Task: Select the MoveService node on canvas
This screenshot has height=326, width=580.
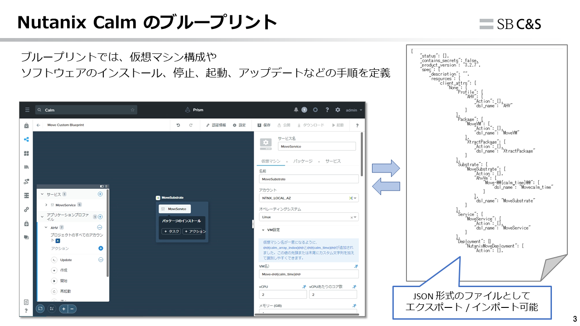Action: point(175,209)
